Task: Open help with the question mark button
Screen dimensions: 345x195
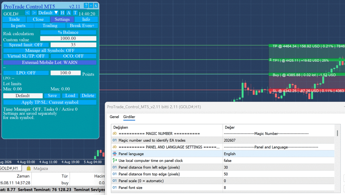Action: tap(86, 5)
